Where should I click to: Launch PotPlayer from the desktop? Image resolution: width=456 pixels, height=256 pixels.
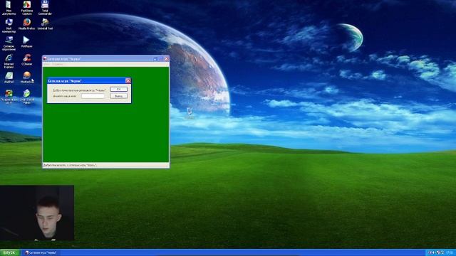coord(26,42)
